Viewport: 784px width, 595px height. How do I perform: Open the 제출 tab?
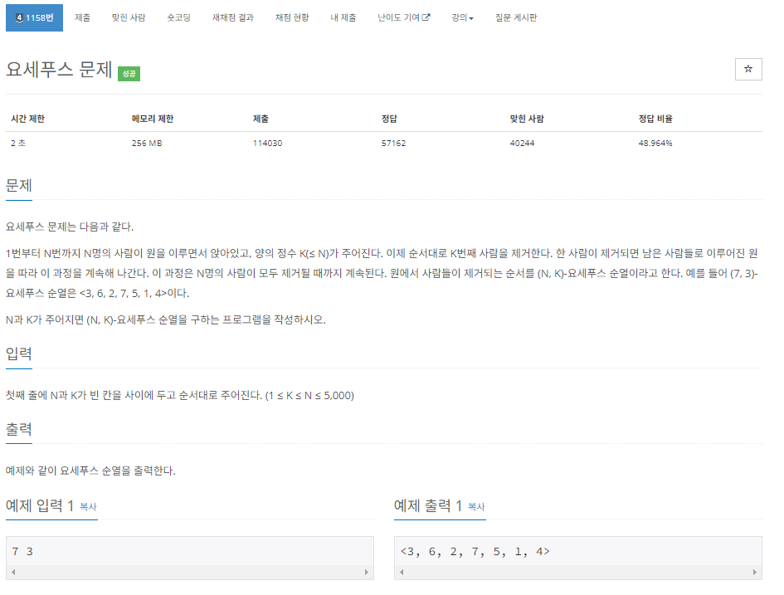coord(82,17)
